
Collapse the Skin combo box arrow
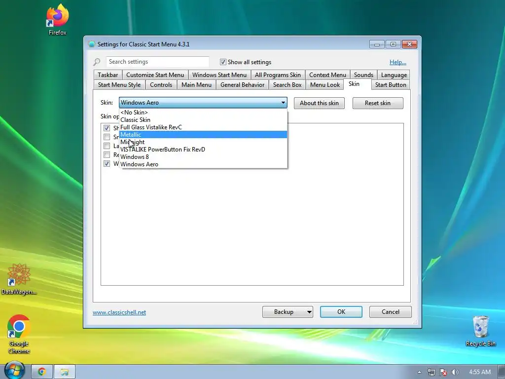tap(283, 103)
